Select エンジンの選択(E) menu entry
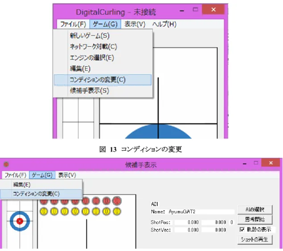 coord(103,58)
